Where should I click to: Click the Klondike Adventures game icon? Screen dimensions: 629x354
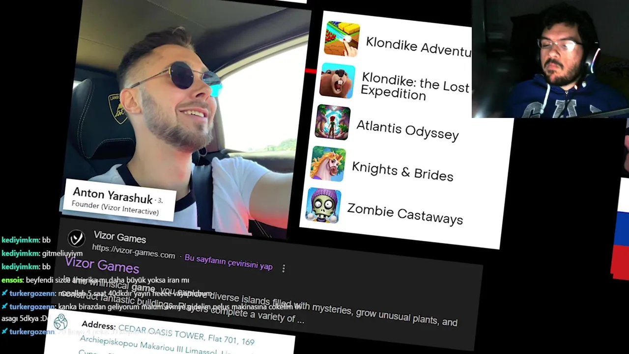pyautogui.click(x=342, y=39)
